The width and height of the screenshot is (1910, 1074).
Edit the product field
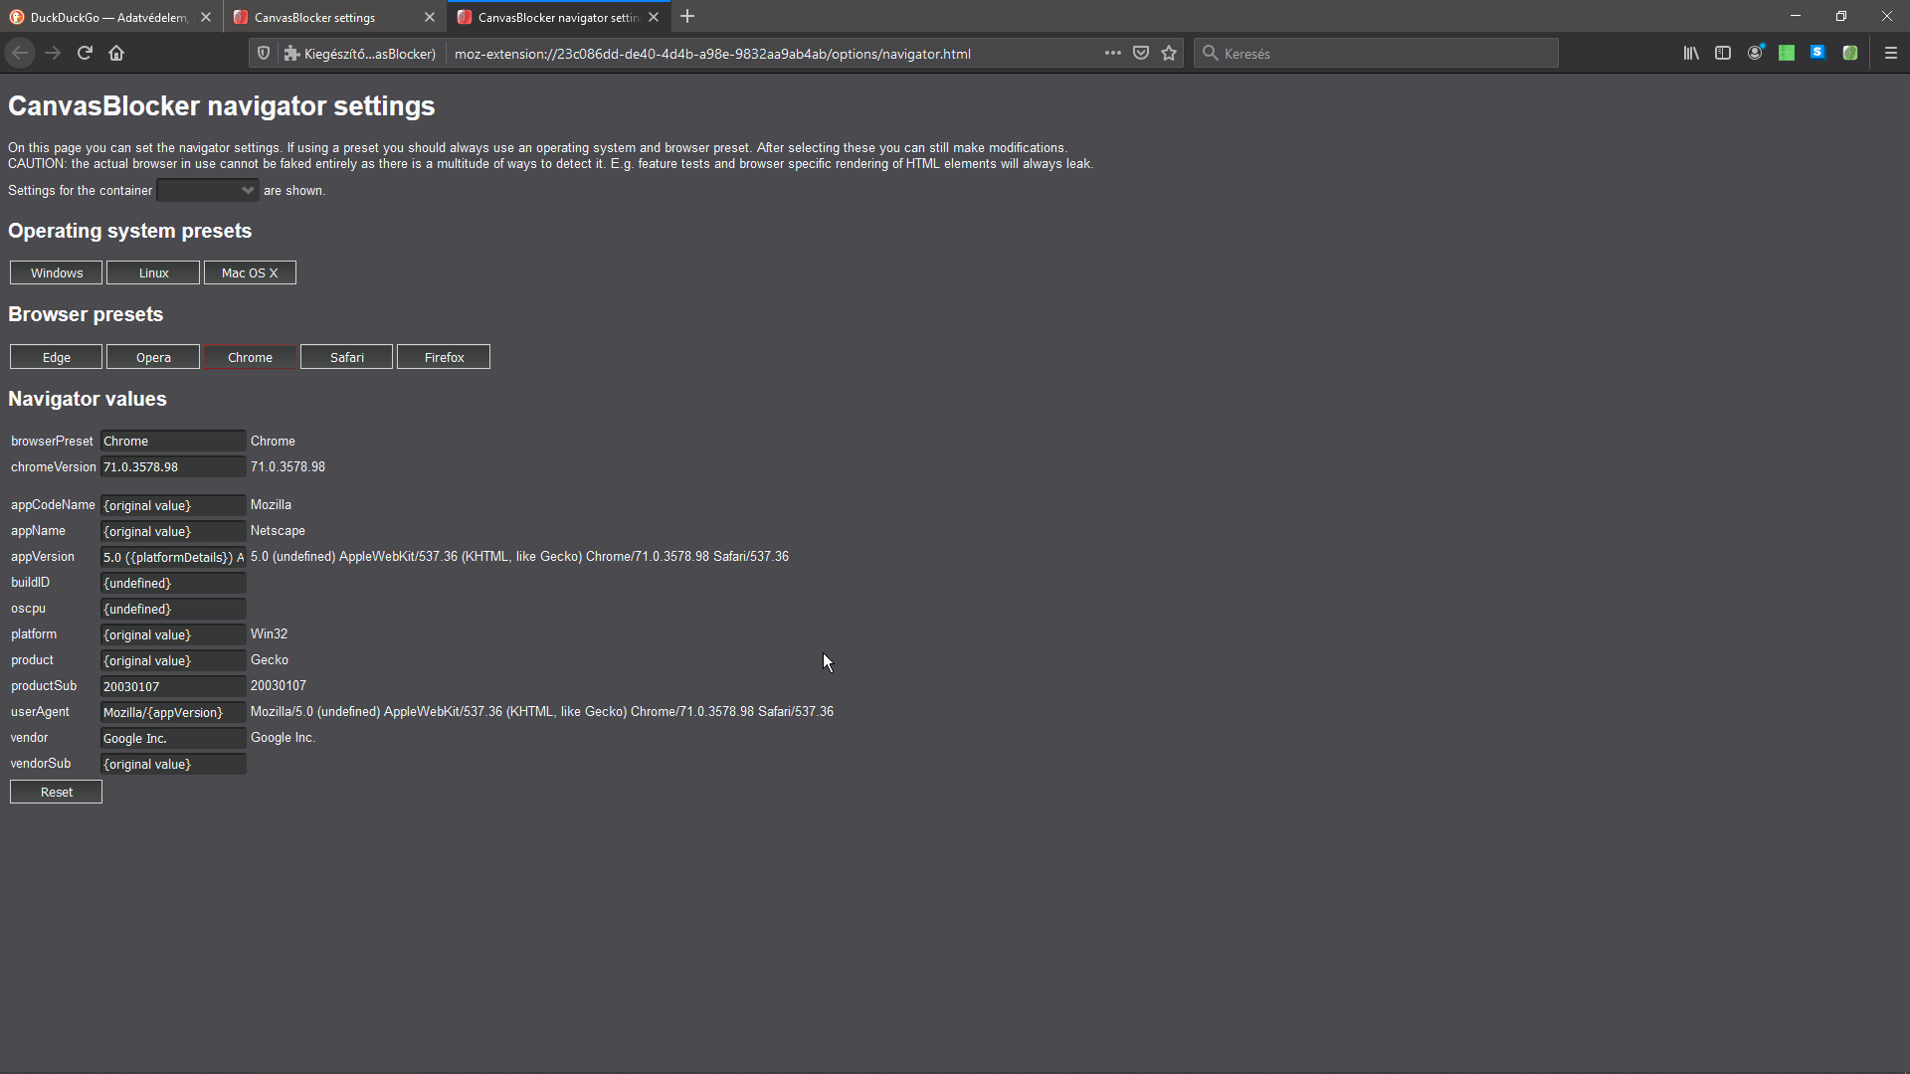(173, 660)
